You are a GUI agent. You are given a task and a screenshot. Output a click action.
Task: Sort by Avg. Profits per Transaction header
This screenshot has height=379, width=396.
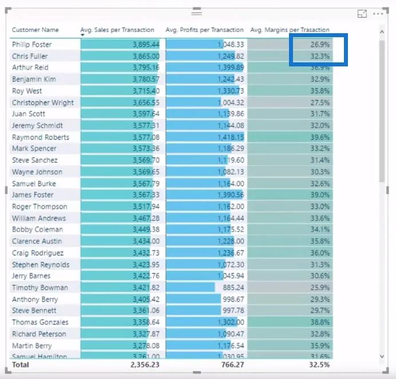[204, 30]
